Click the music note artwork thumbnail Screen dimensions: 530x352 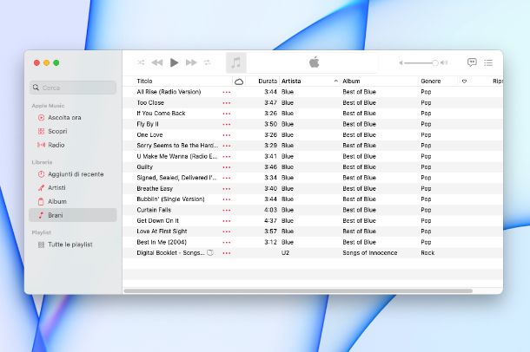(x=236, y=62)
